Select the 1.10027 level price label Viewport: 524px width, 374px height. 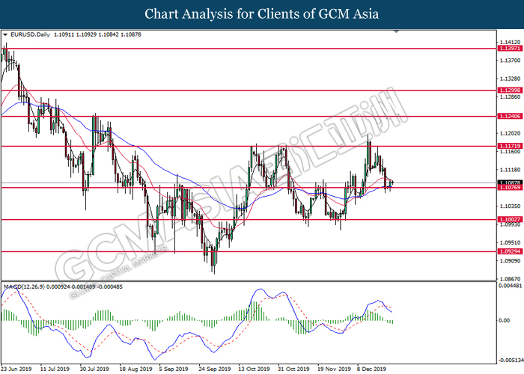(x=510, y=219)
